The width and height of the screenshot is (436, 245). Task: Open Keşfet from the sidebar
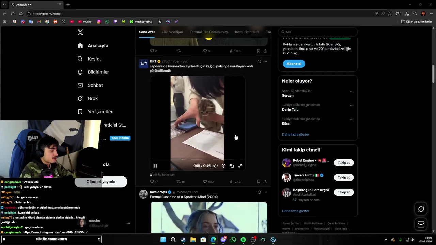[x=89, y=59]
